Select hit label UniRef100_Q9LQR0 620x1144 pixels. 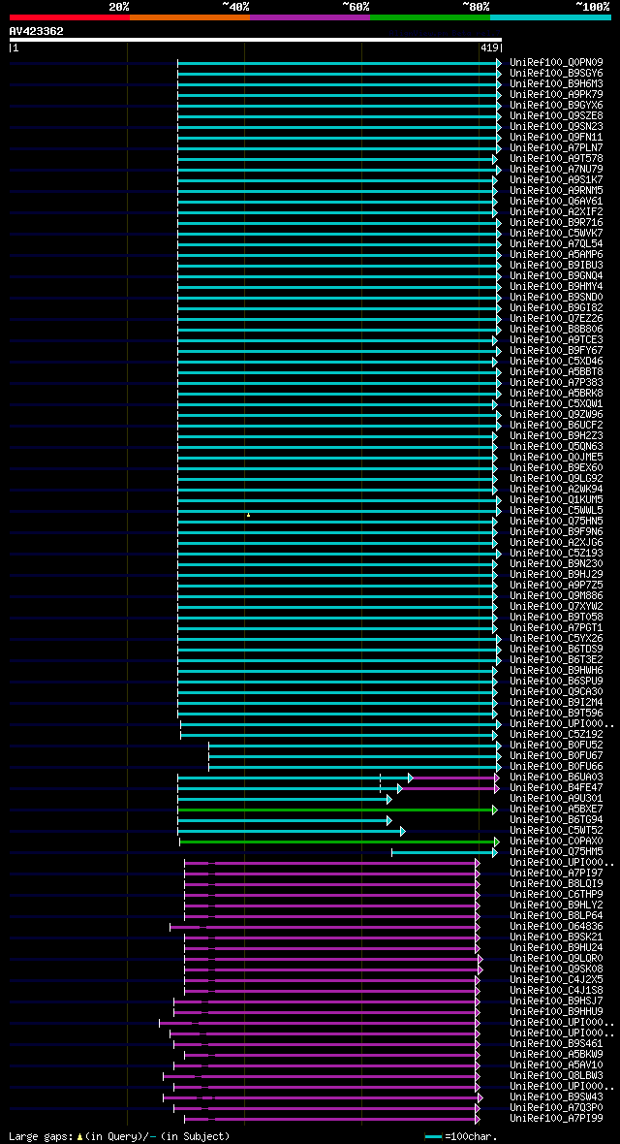556,959
